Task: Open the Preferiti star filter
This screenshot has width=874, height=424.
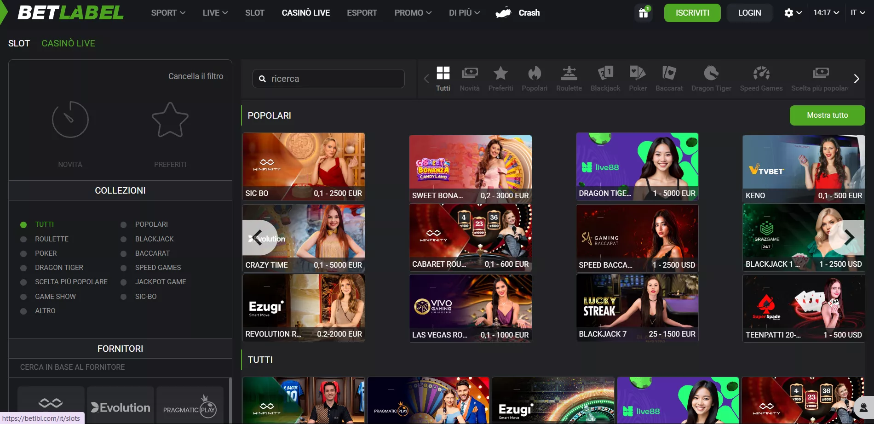Action: point(501,78)
